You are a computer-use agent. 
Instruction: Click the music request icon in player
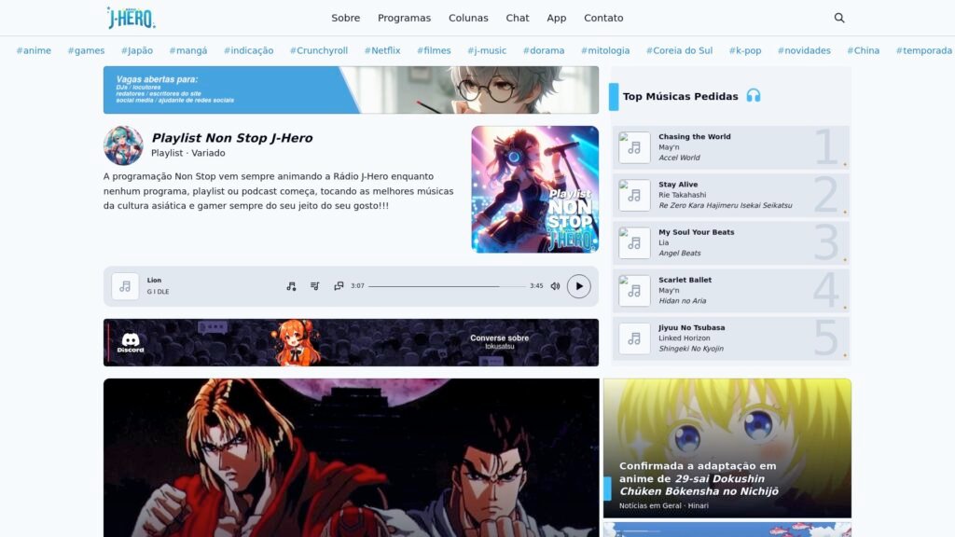point(291,286)
